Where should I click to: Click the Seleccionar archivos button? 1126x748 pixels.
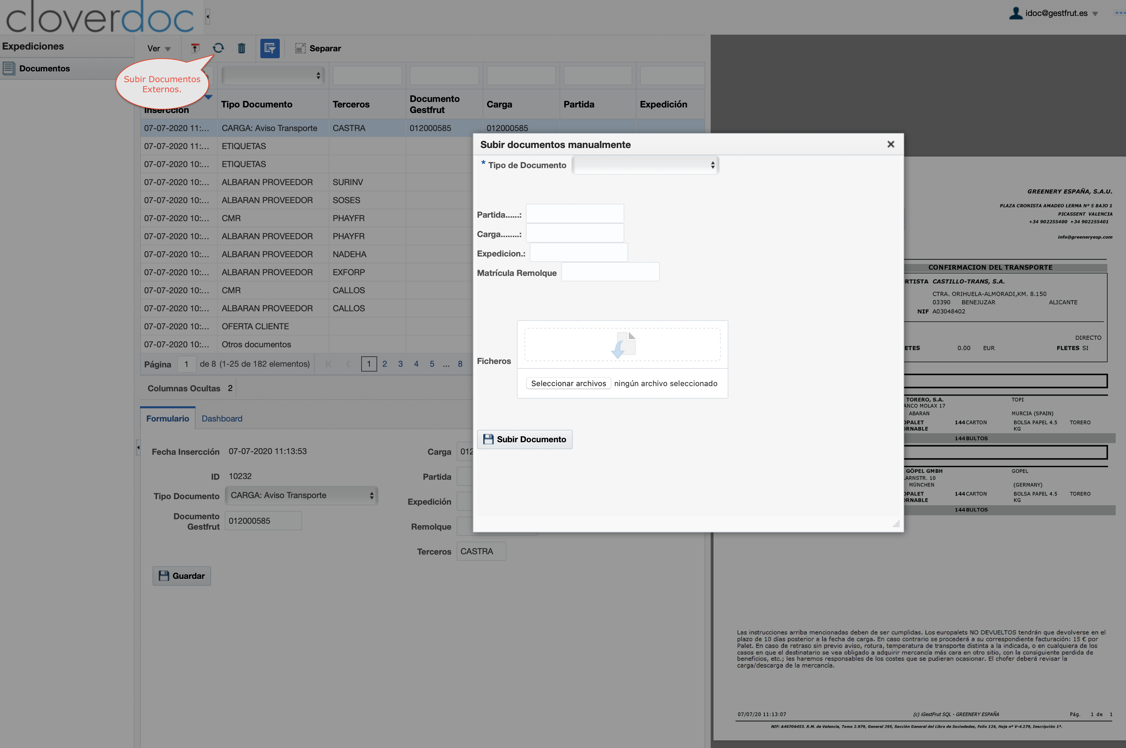[x=568, y=383]
